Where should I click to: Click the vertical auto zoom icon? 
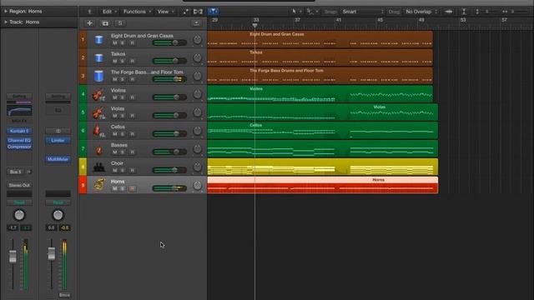pyautogui.click(x=464, y=12)
